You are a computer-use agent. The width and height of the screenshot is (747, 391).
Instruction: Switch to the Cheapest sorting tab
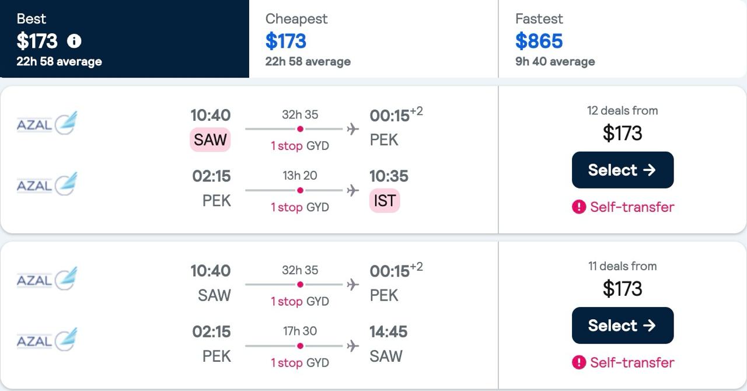tap(373, 39)
